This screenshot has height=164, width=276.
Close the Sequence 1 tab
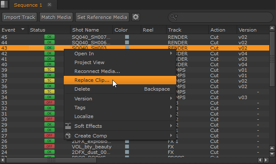tap(49, 5)
